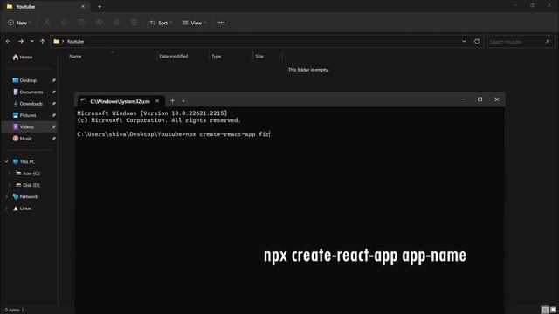Click the pin icon beside Pictures
This screenshot has width=559, height=314.
click(54, 115)
